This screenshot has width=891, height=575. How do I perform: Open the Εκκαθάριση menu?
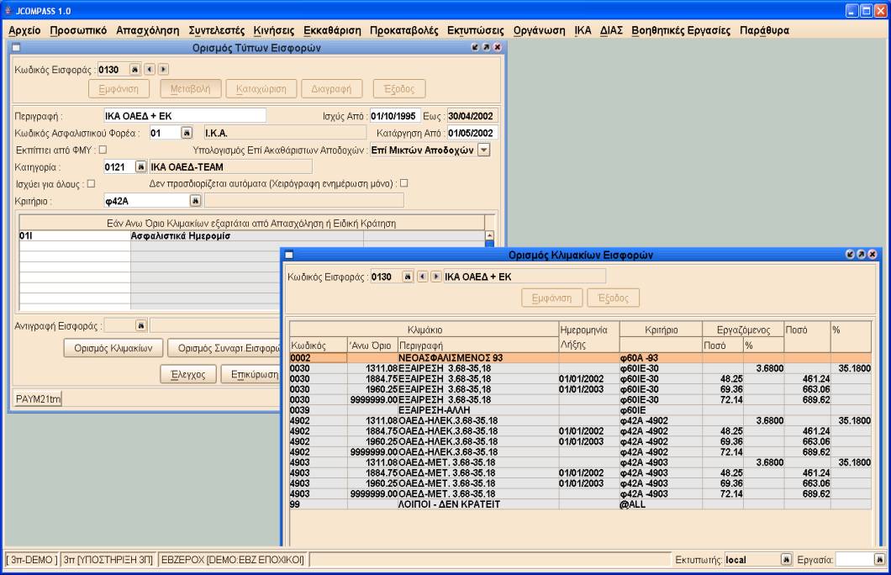(332, 30)
